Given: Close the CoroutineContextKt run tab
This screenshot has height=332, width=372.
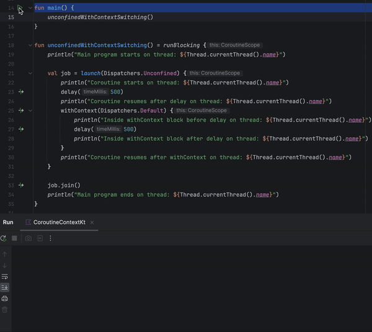Looking at the screenshot, I should coord(92,222).
